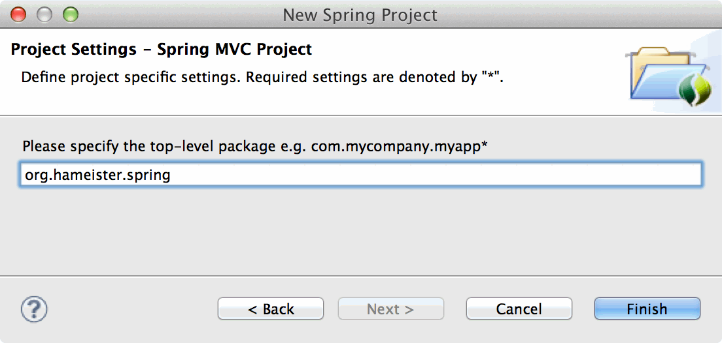The width and height of the screenshot is (722, 343).
Task: Cancel the new Spring project wizard
Action: tap(519, 309)
